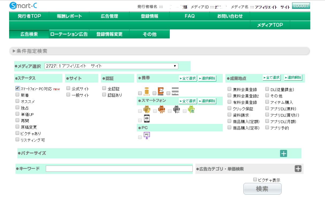Image resolution: width=325 pixels, height=200 pixels.
Task: Click the orange au Android icon
Action: [x=162, y=109]
